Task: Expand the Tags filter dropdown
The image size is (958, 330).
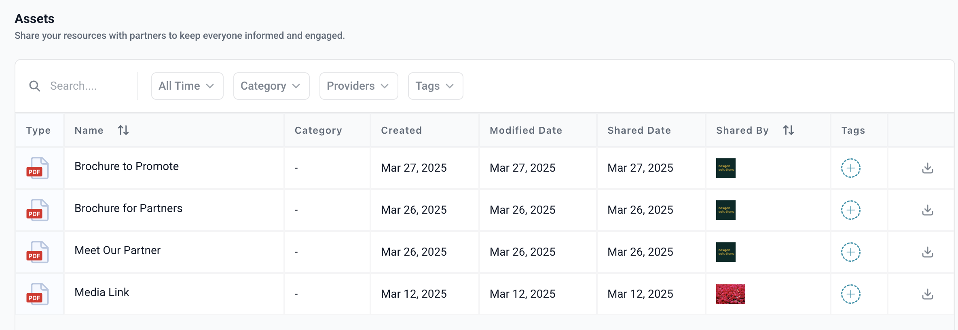Action: 435,86
